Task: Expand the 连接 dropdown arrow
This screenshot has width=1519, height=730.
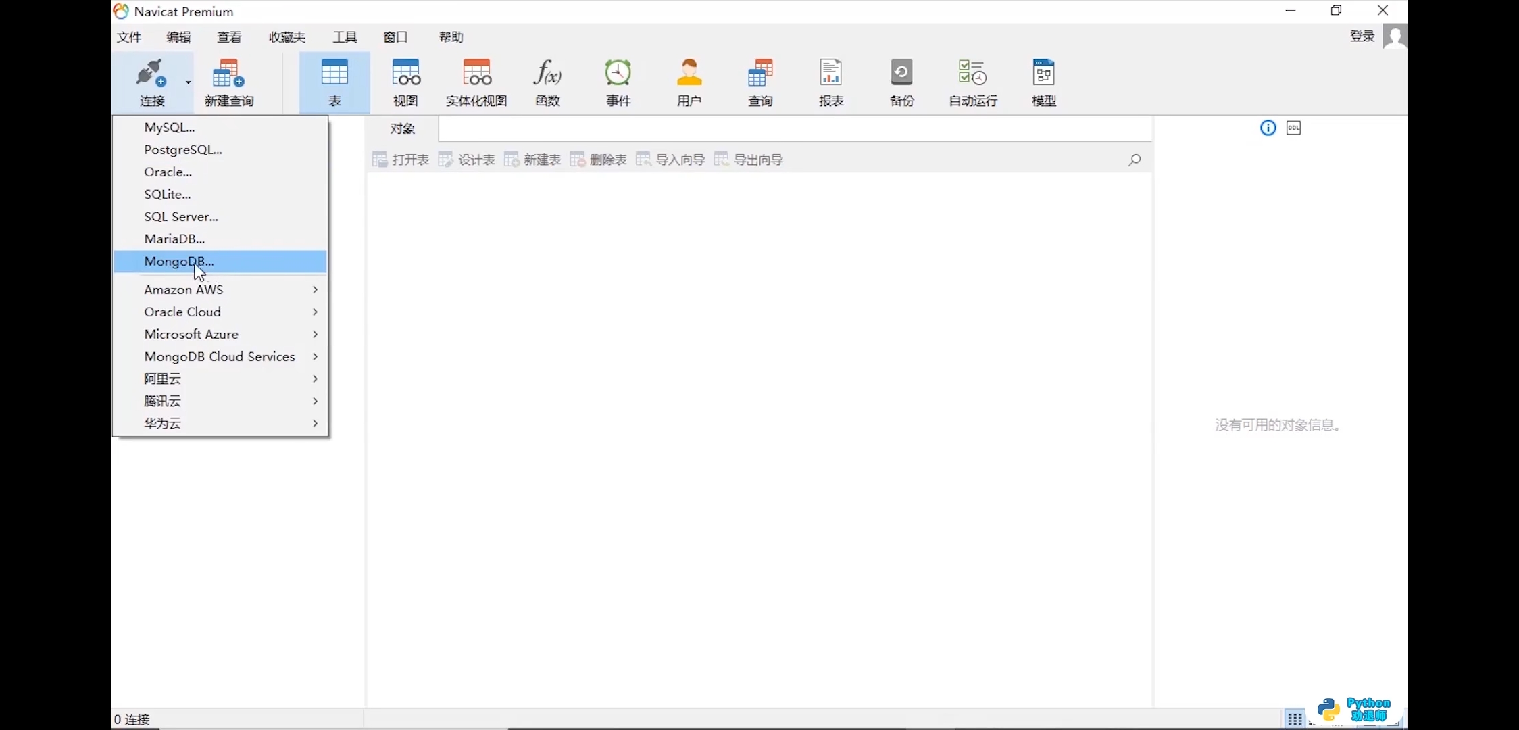Action: 188,82
